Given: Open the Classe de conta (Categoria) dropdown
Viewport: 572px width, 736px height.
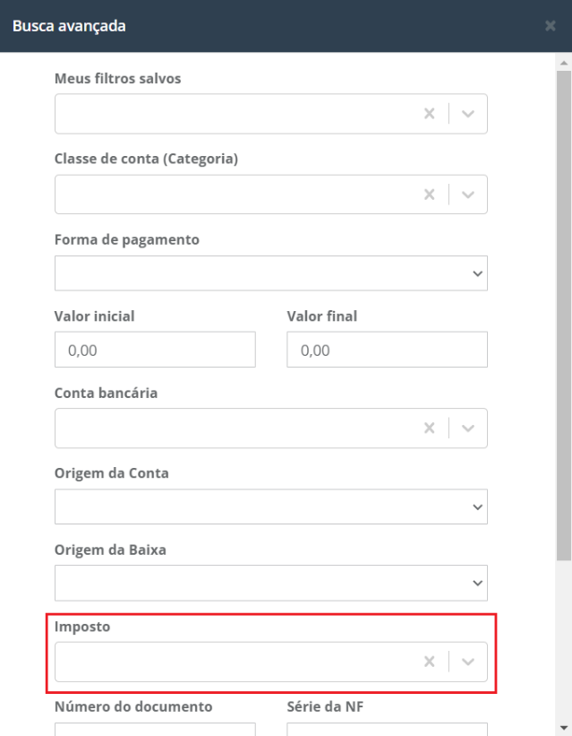Looking at the screenshot, I should point(469,195).
